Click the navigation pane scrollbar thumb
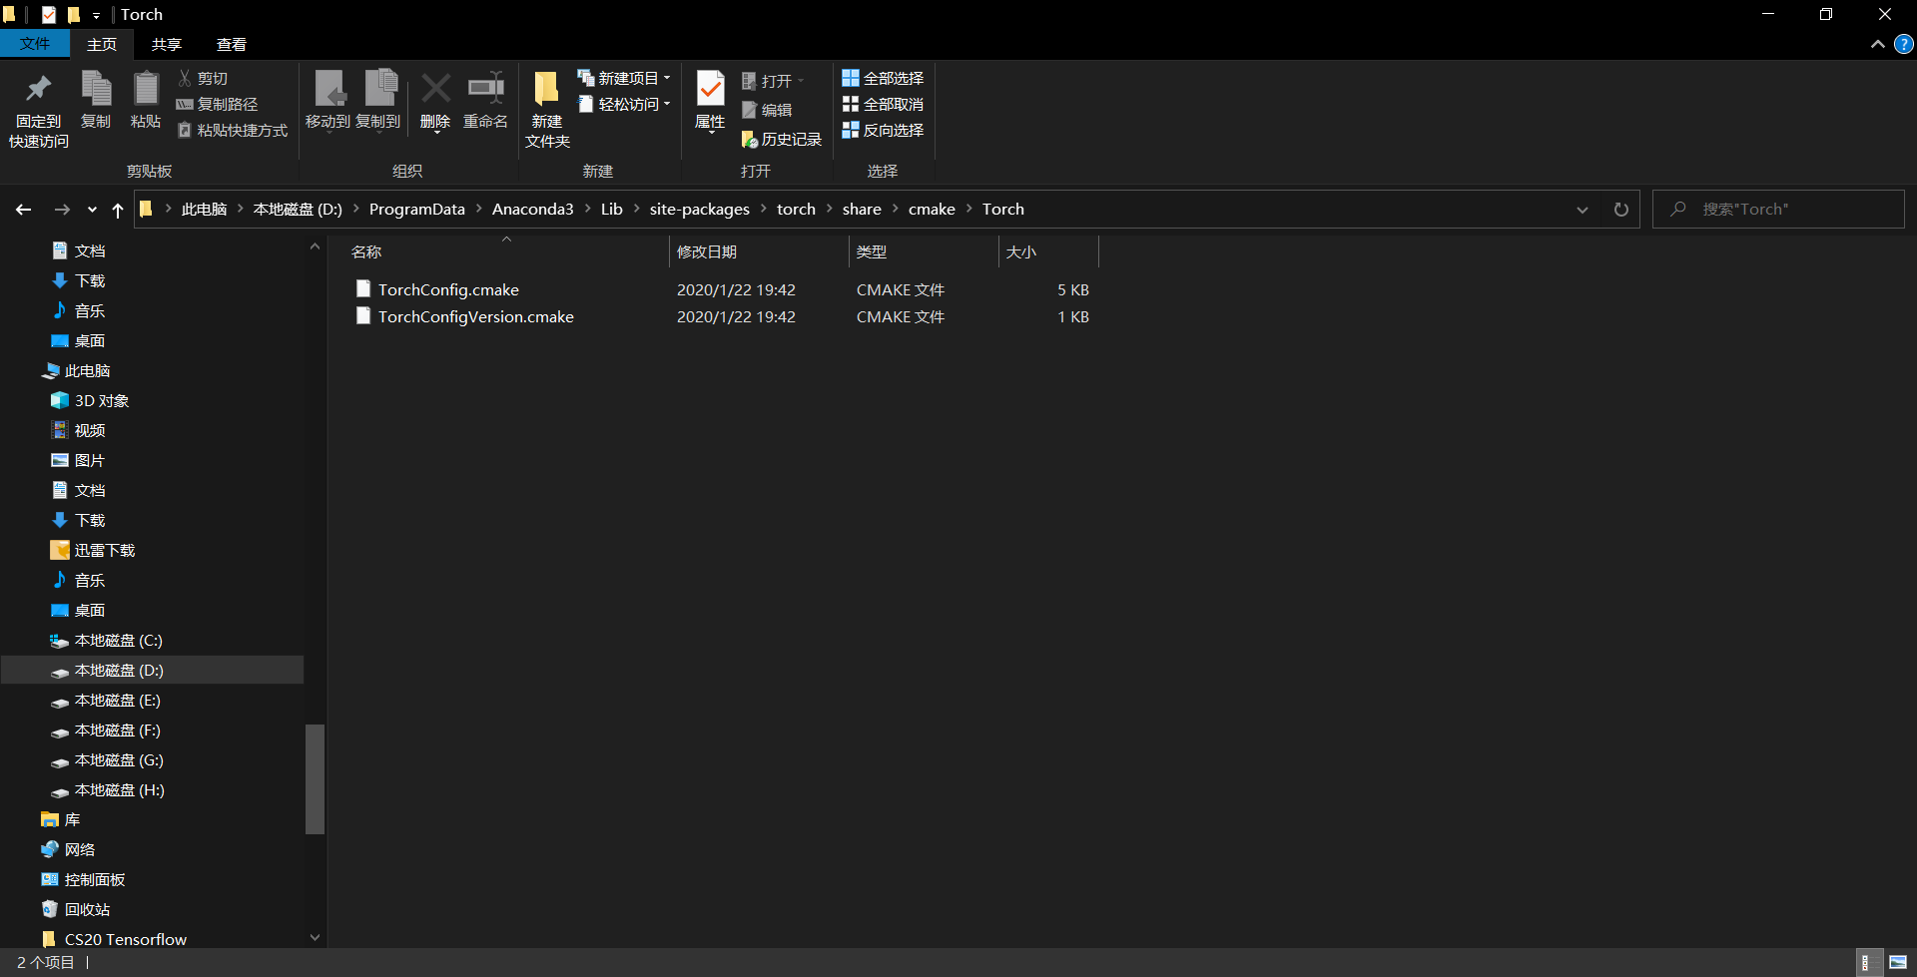 pos(315,778)
